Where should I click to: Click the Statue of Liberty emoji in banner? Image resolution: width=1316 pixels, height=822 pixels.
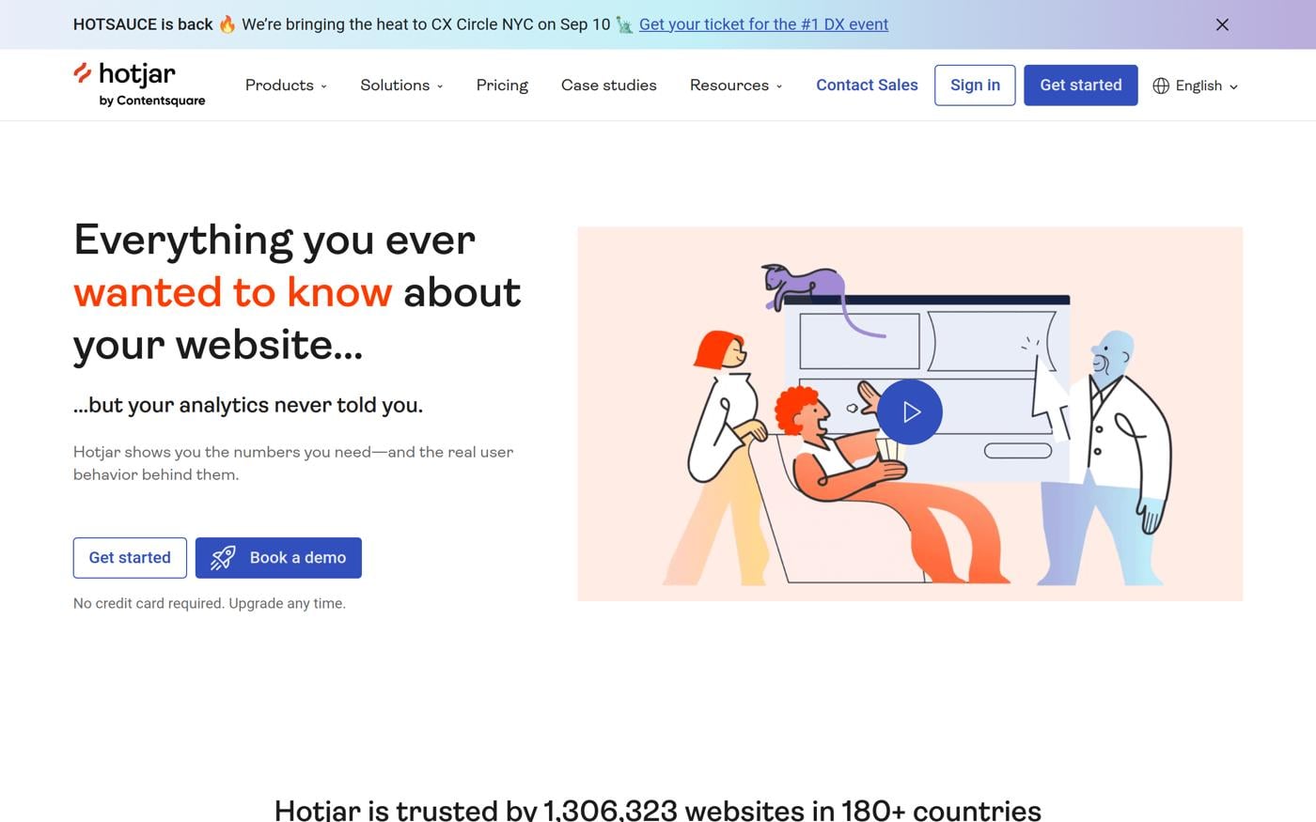623,24
